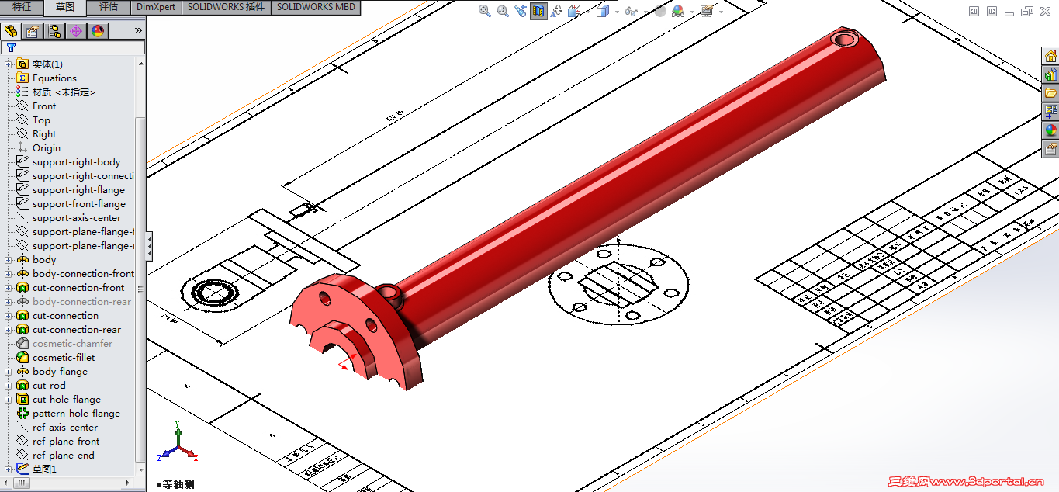Image resolution: width=1059 pixels, height=492 pixels.
Task: Open the Custom Properties task pane icon
Action: tap(1050, 149)
